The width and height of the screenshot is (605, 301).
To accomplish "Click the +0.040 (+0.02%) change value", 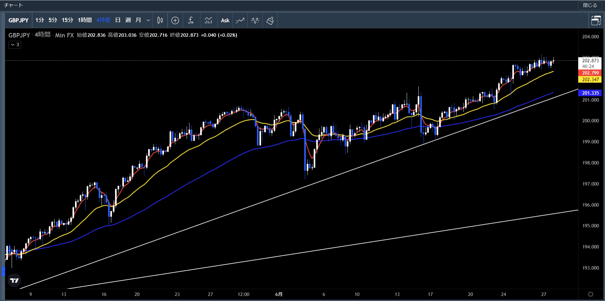I will (219, 35).
